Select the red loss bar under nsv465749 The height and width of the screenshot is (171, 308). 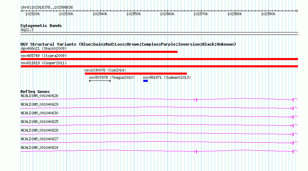click(159, 59)
